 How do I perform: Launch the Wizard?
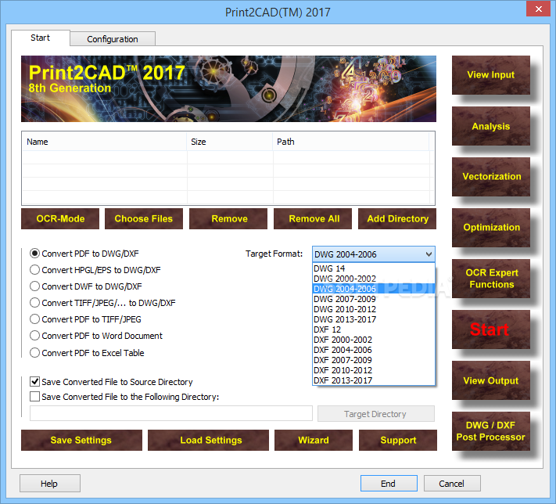[x=314, y=440]
